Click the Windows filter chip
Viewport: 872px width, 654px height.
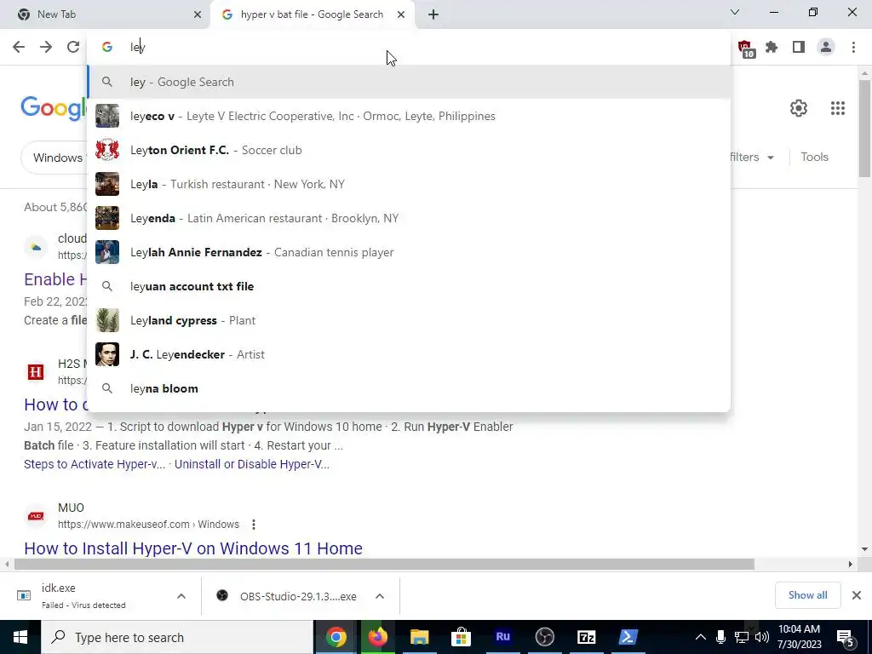(x=54, y=158)
